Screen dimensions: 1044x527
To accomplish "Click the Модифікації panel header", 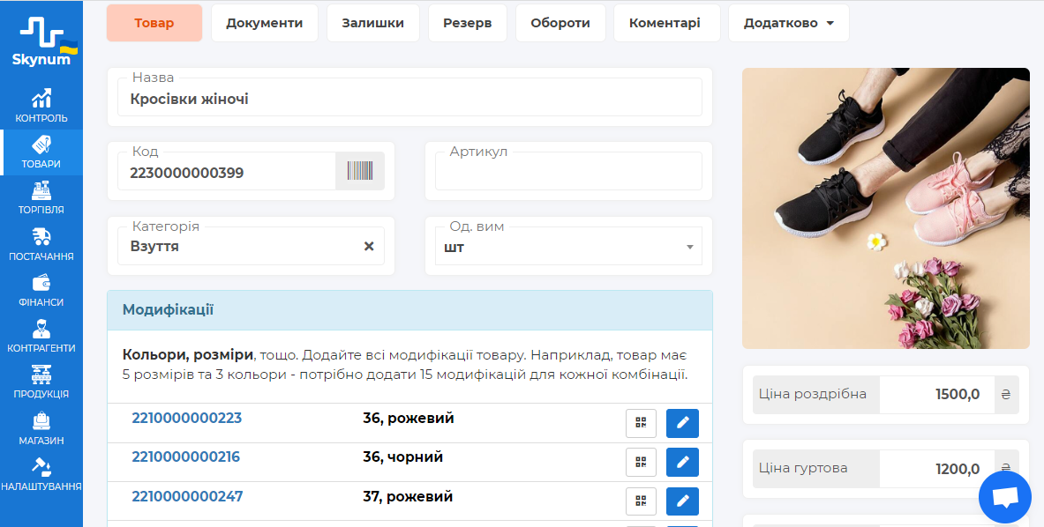I will [409, 310].
